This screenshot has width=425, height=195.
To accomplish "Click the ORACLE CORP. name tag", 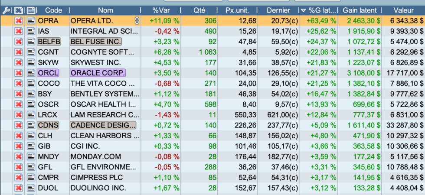I will click(98, 73).
